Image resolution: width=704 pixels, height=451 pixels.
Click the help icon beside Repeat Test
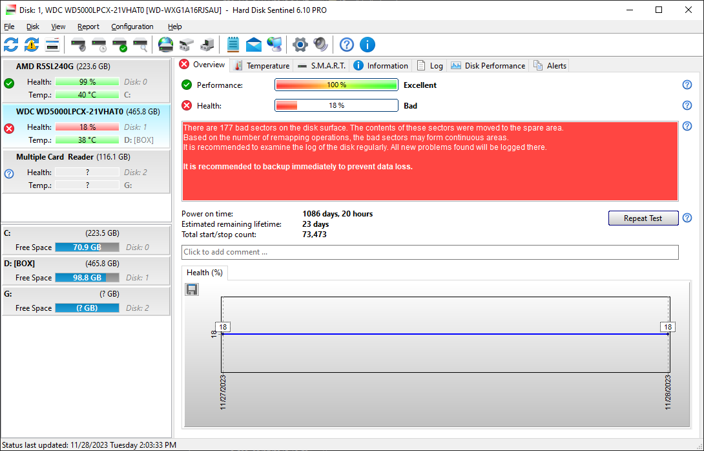point(687,218)
